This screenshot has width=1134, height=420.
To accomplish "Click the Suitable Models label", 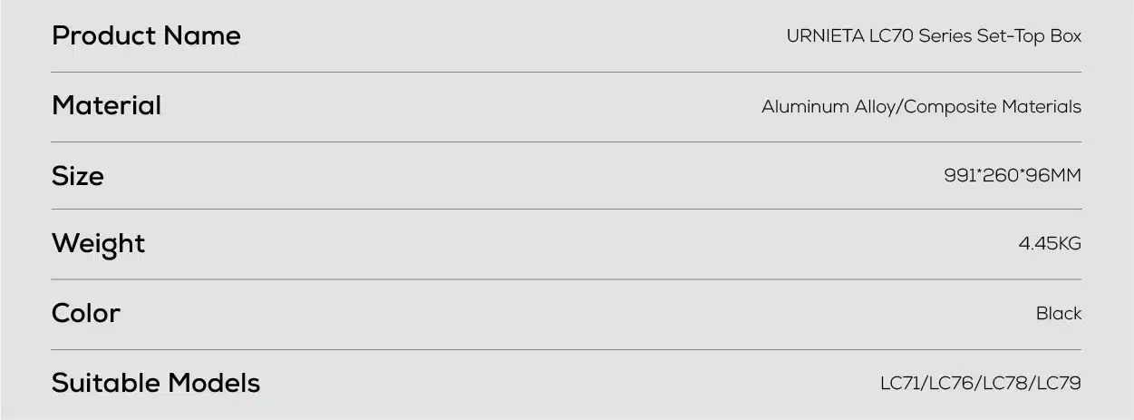I will pyautogui.click(x=156, y=384).
